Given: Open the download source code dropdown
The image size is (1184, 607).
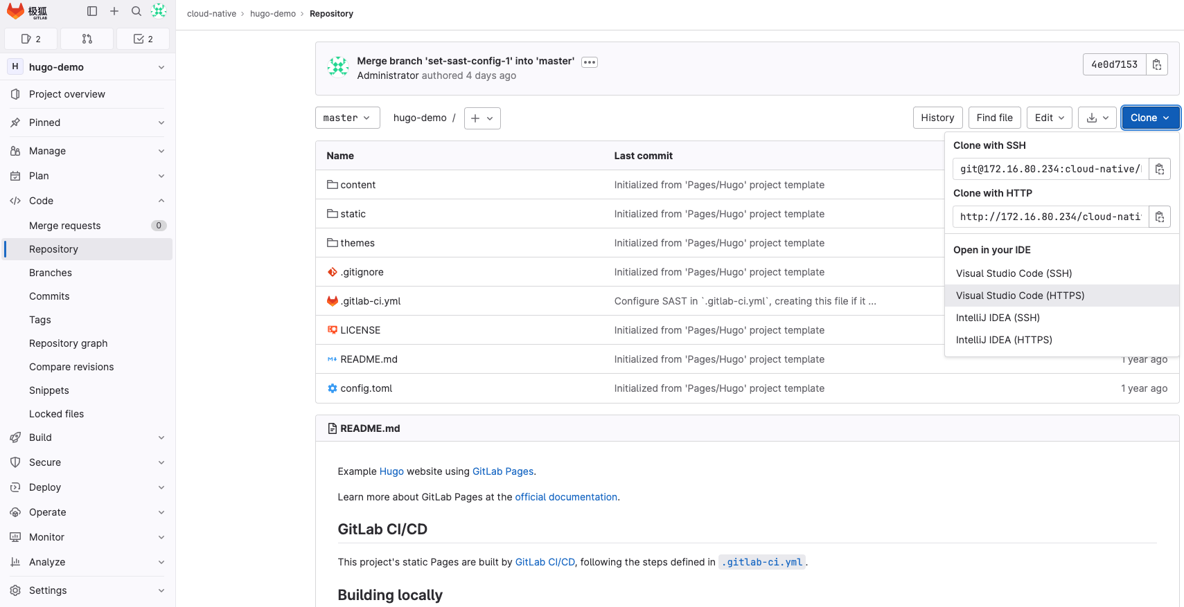Looking at the screenshot, I should pos(1097,118).
